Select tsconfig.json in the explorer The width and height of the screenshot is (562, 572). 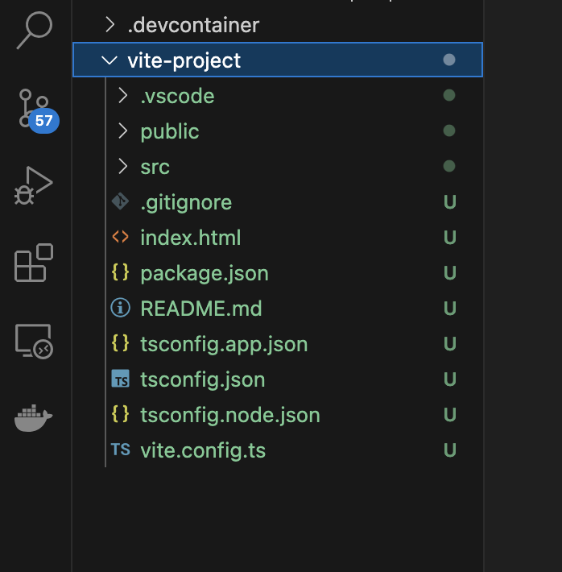(x=278, y=379)
